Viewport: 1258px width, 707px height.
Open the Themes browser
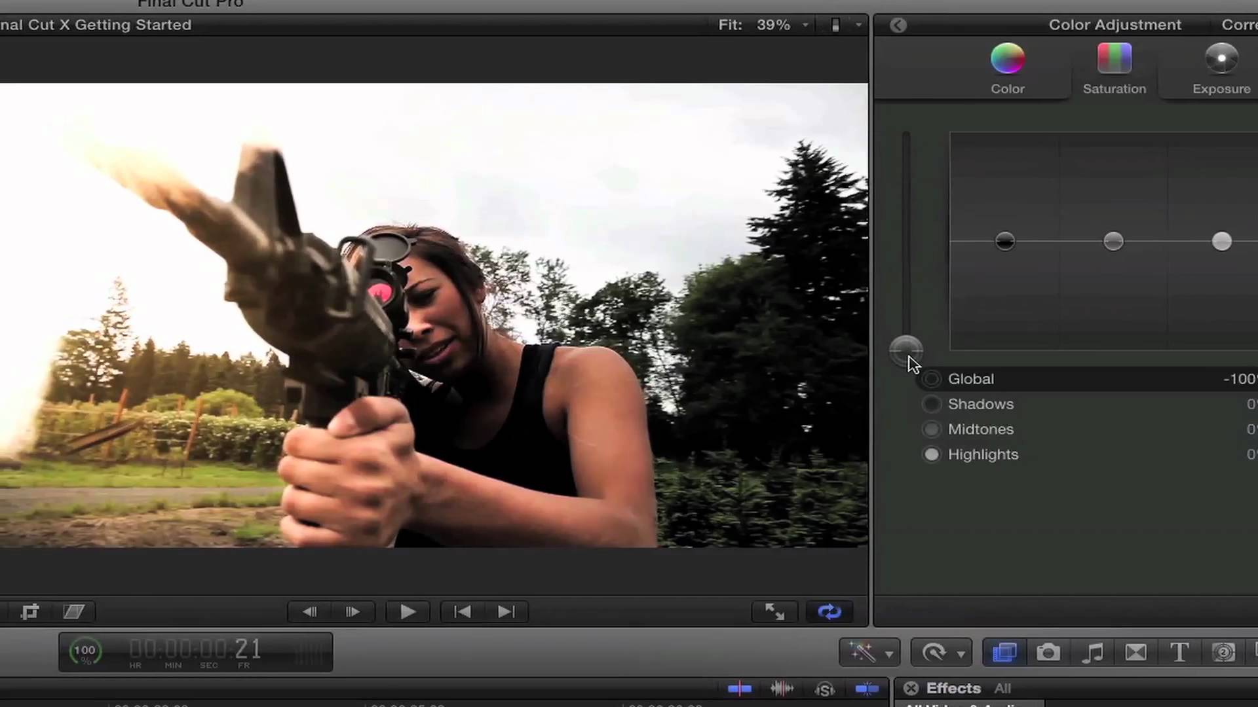[x=1224, y=652]
